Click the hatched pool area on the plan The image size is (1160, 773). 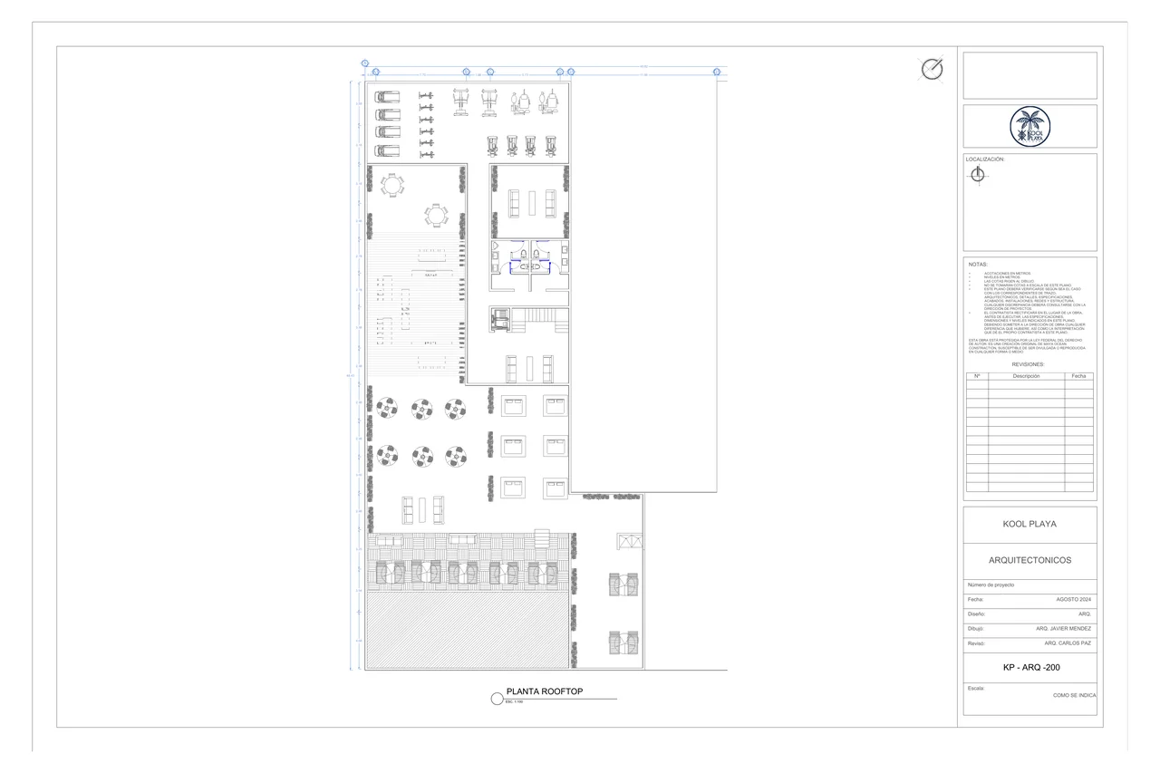point(467,630)
